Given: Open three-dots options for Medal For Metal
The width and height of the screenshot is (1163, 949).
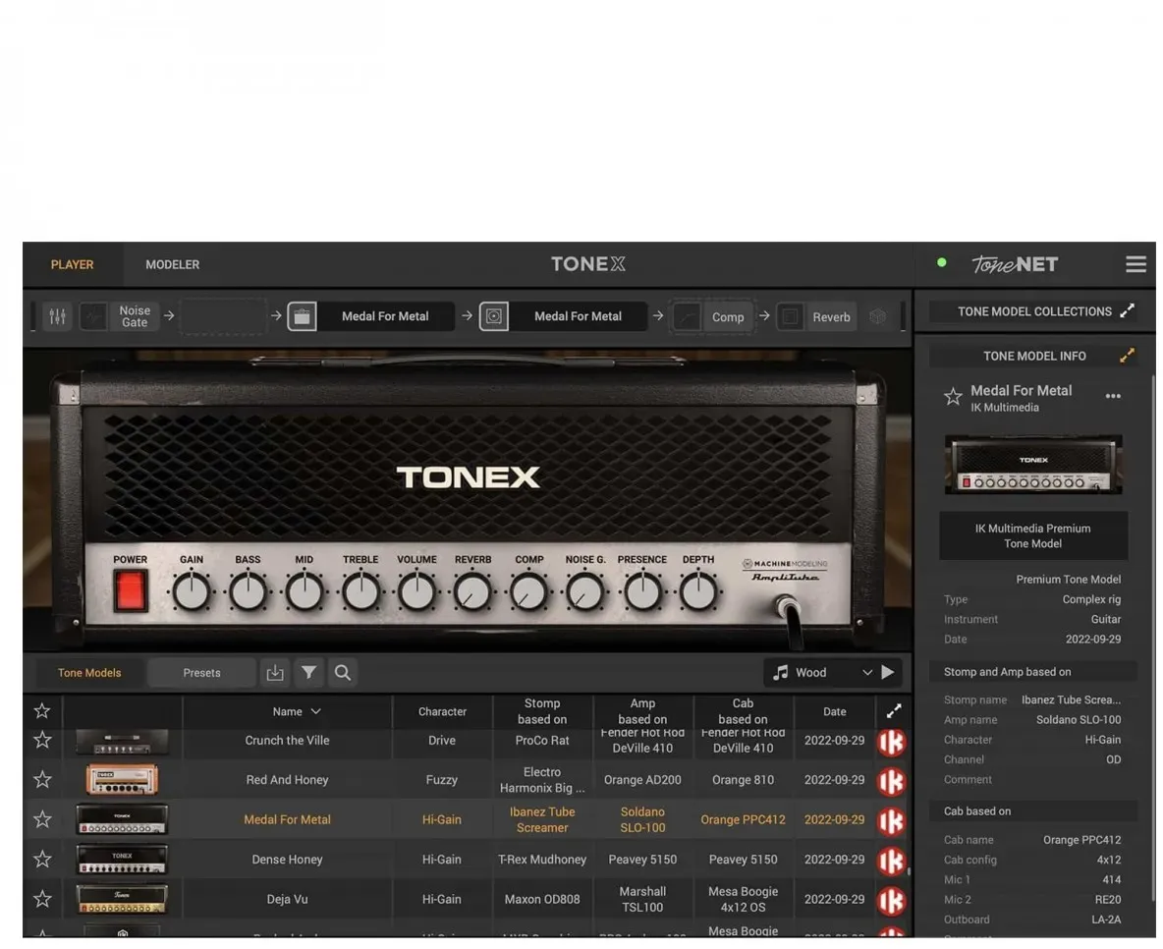Looking at the screenshot, I should tap(1113, 396).
